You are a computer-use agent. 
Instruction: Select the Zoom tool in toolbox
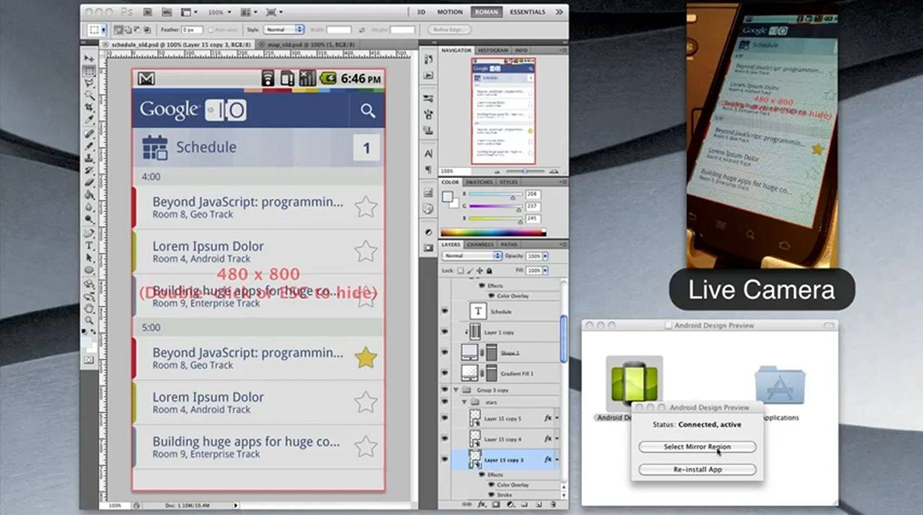tap(89, 320)
